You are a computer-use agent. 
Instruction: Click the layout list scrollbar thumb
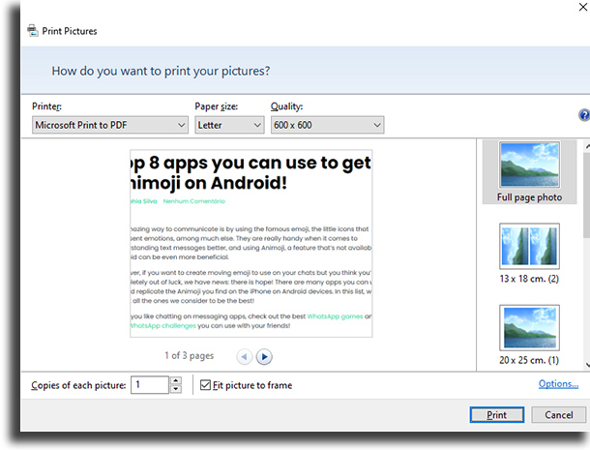pos(586,195)
